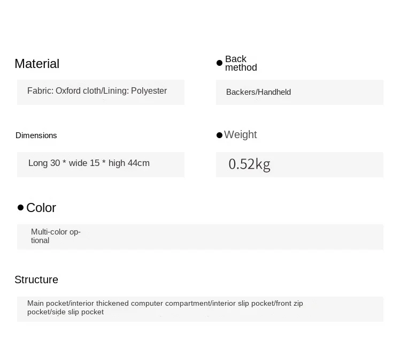Select the Dimensions label
401x355 pixels.
point(36,135)
